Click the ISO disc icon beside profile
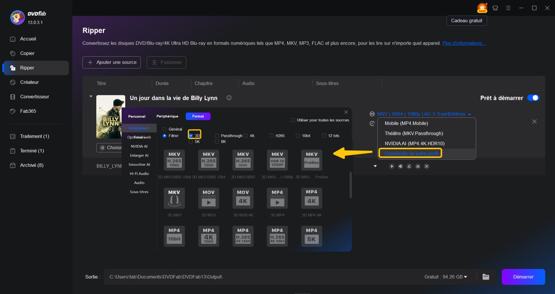555x294 pixels. point(372,114)
